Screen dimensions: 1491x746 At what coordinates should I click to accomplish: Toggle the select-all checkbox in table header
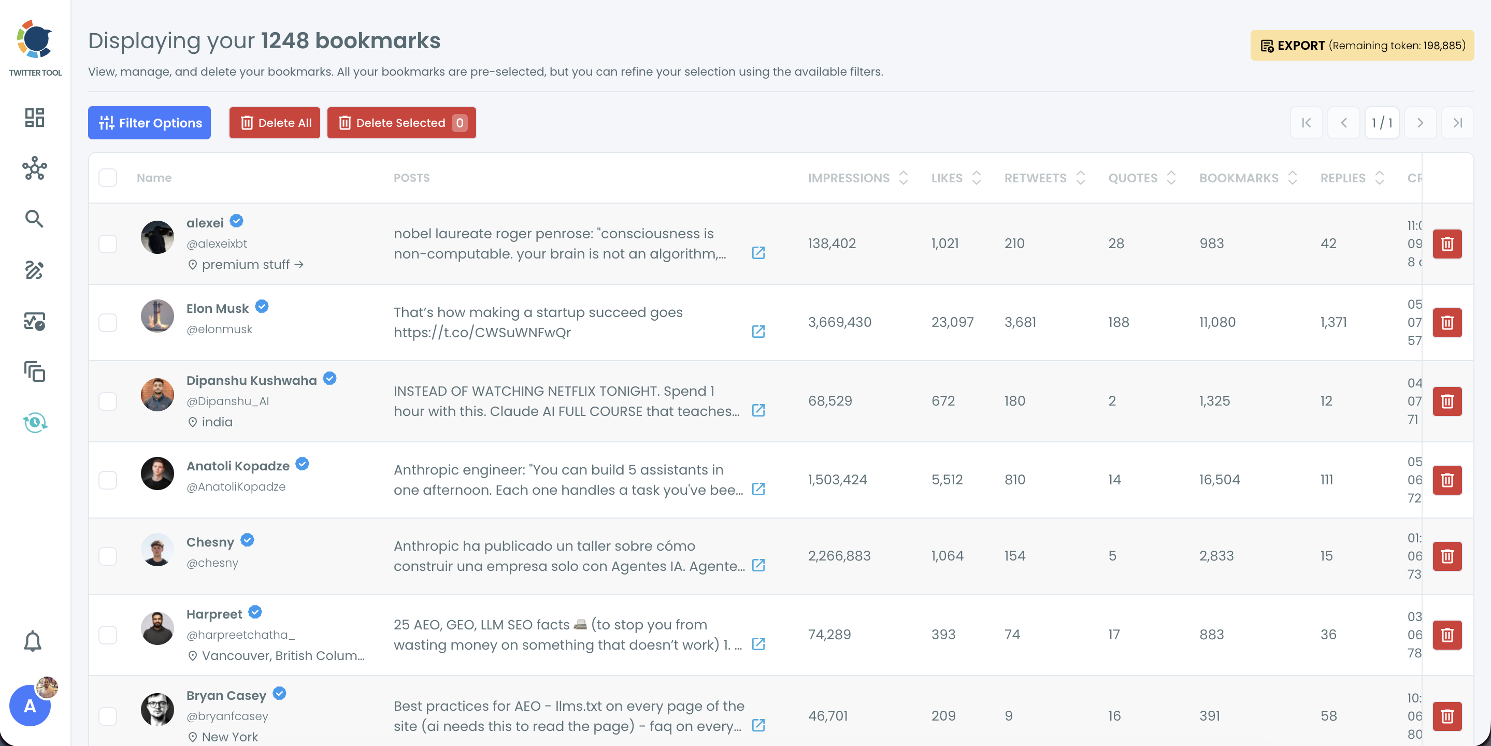108,178
